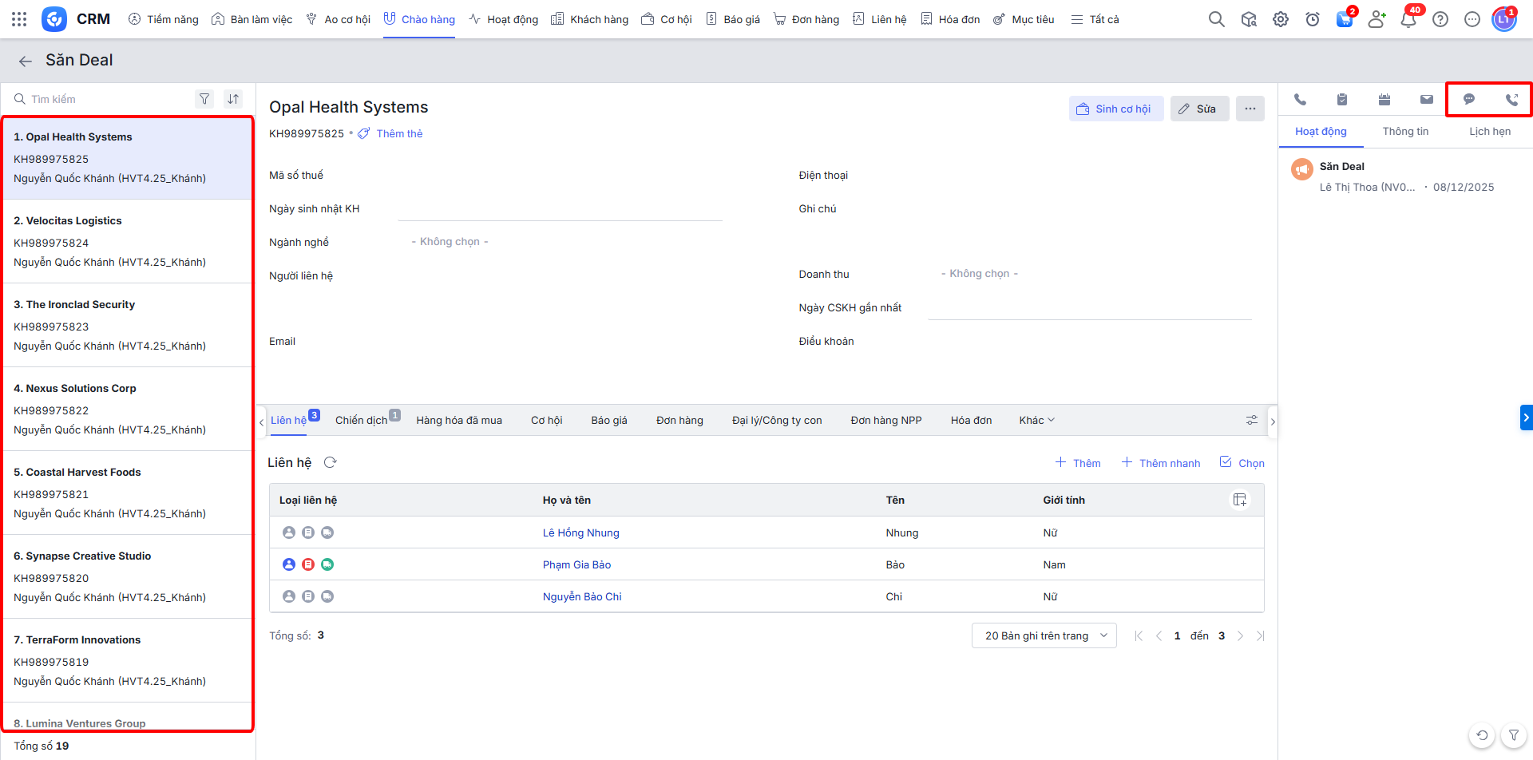Click the calendar icon in activity panel

pos(1384,100)
